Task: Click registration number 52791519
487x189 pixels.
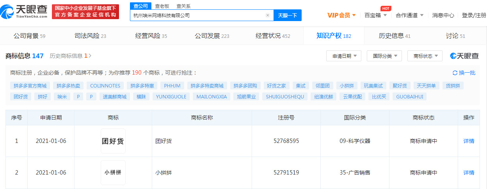Action: 286,172
